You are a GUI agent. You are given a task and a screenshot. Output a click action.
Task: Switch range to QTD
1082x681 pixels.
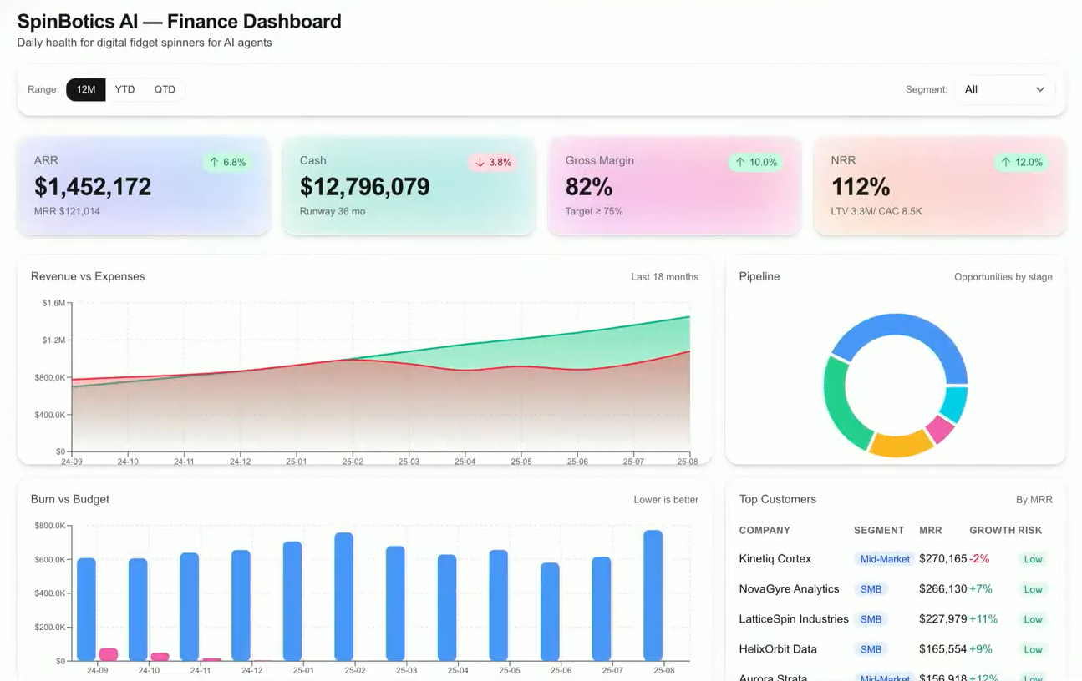(165, 89)
